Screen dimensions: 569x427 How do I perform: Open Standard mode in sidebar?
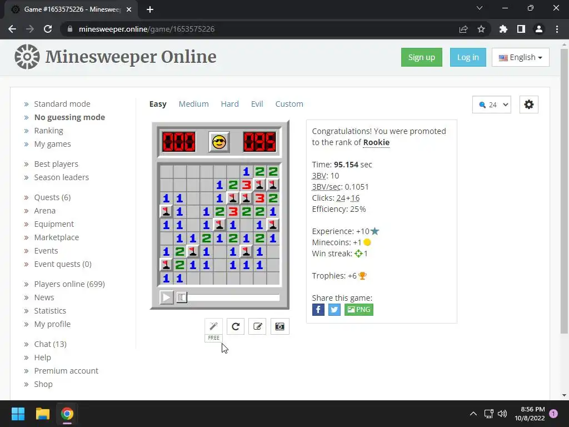(x=62, y=104)
